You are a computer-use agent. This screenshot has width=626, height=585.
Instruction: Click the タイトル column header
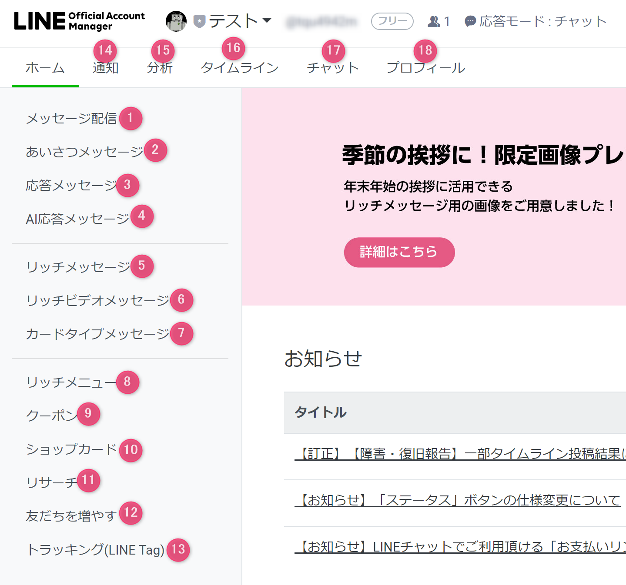click(x=321, y=412)
